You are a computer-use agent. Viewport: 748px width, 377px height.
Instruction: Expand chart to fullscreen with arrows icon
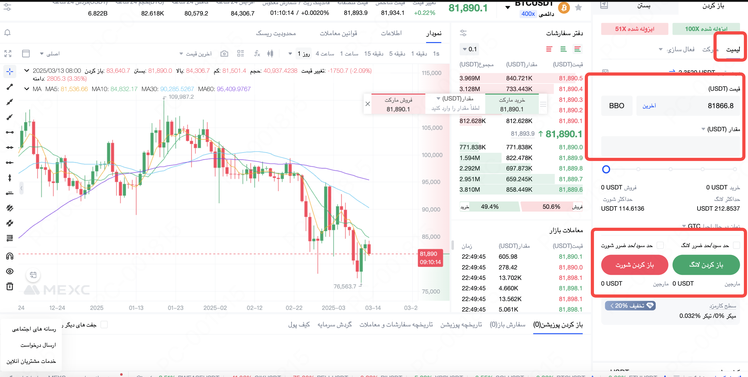(x=8, y=54)
